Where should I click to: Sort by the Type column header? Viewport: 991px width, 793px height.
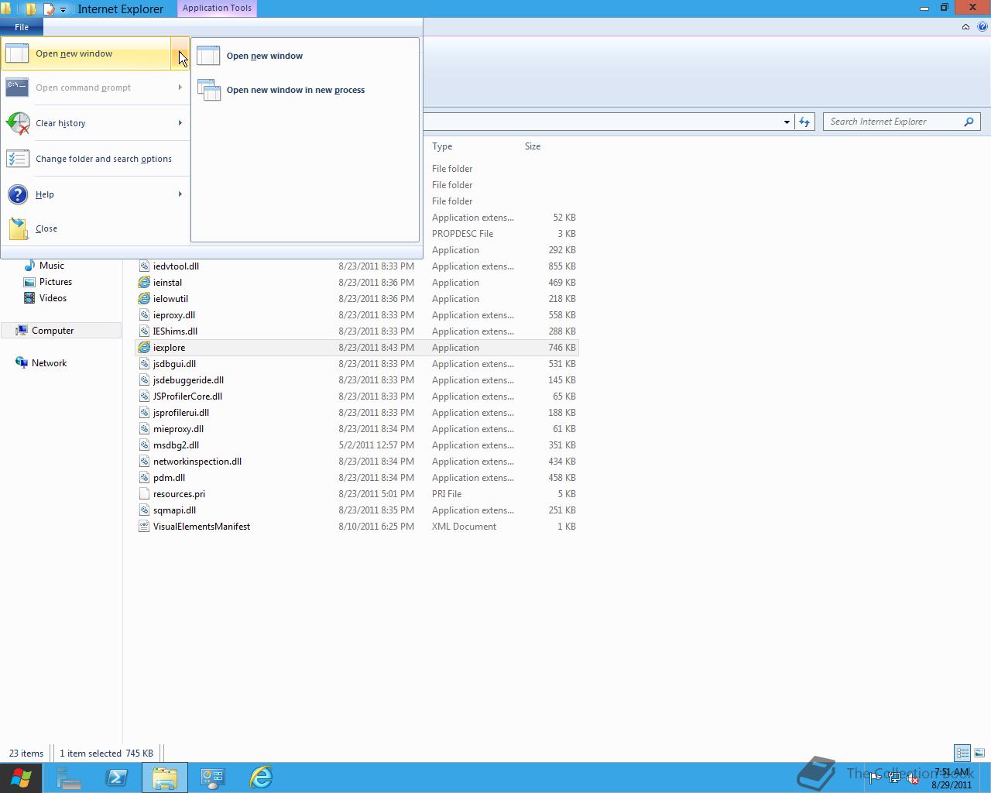(442, 146)
